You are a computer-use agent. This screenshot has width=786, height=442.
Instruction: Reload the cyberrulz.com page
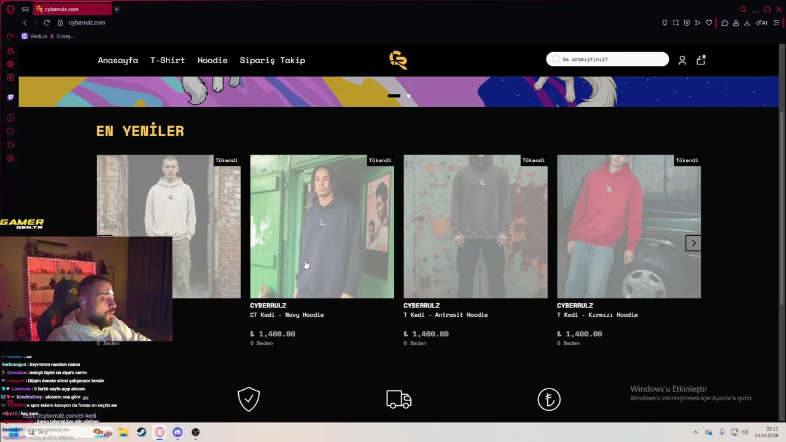[x=47, y=23]
